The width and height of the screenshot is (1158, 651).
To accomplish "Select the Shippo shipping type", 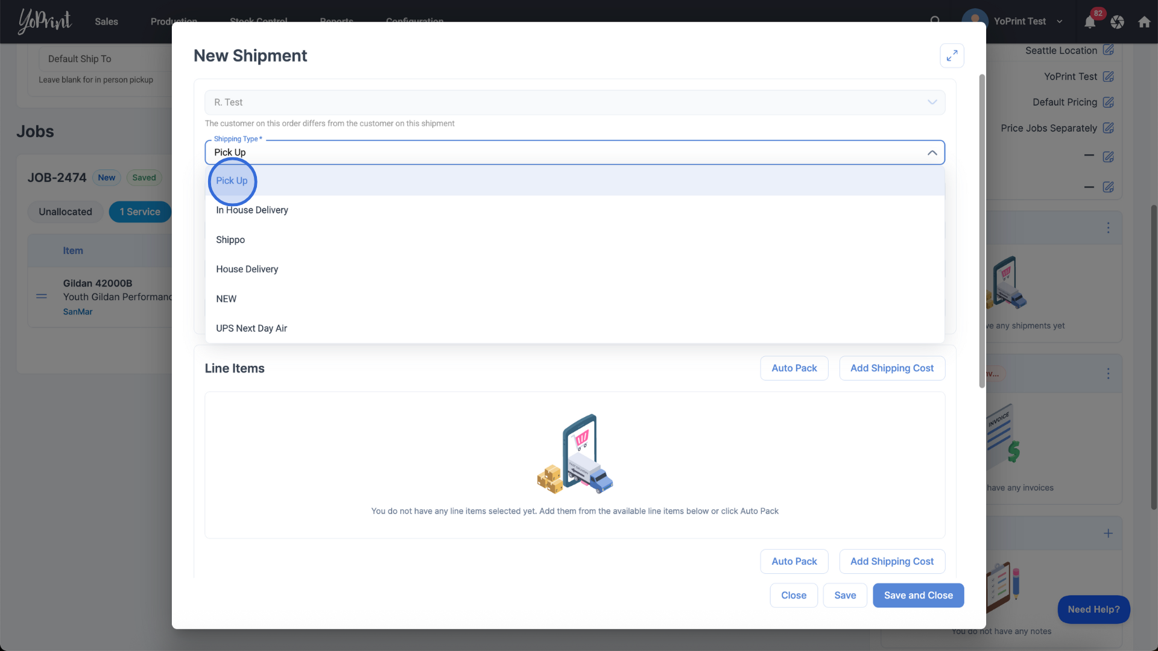I will click(230, 240).
